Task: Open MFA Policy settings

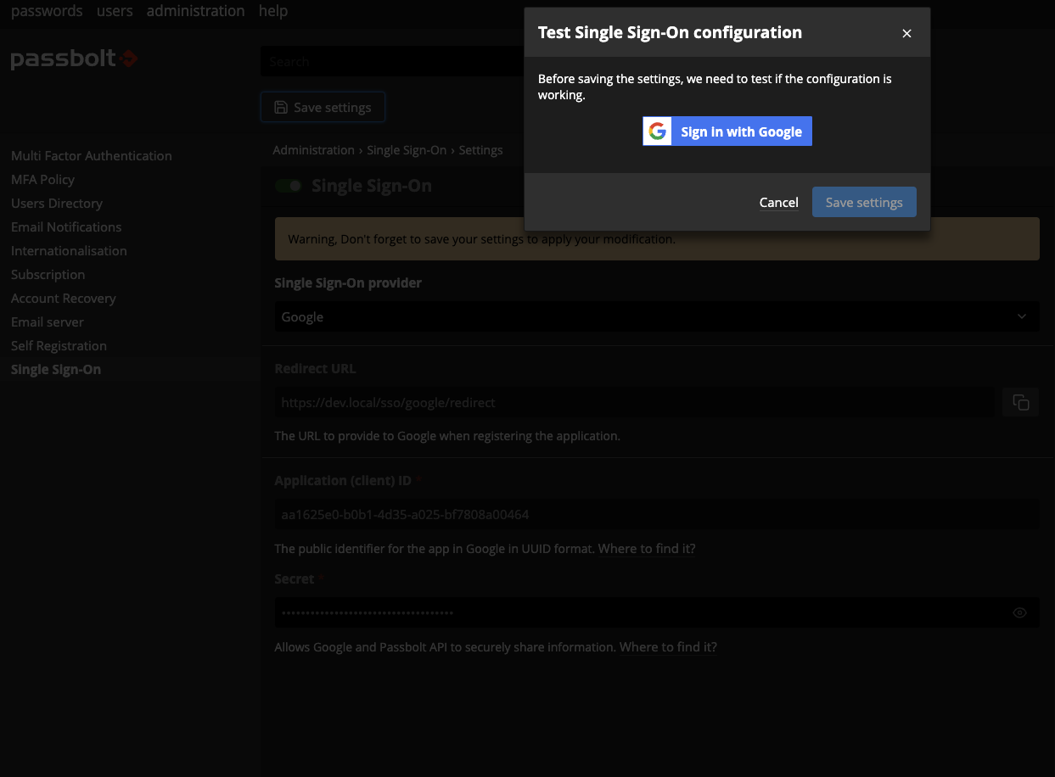Action: coord(42,180)
